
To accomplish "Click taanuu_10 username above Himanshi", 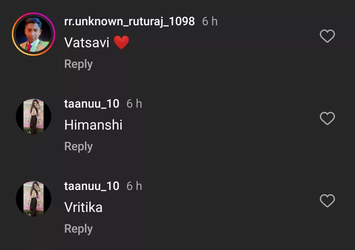I will pos(92,104).
